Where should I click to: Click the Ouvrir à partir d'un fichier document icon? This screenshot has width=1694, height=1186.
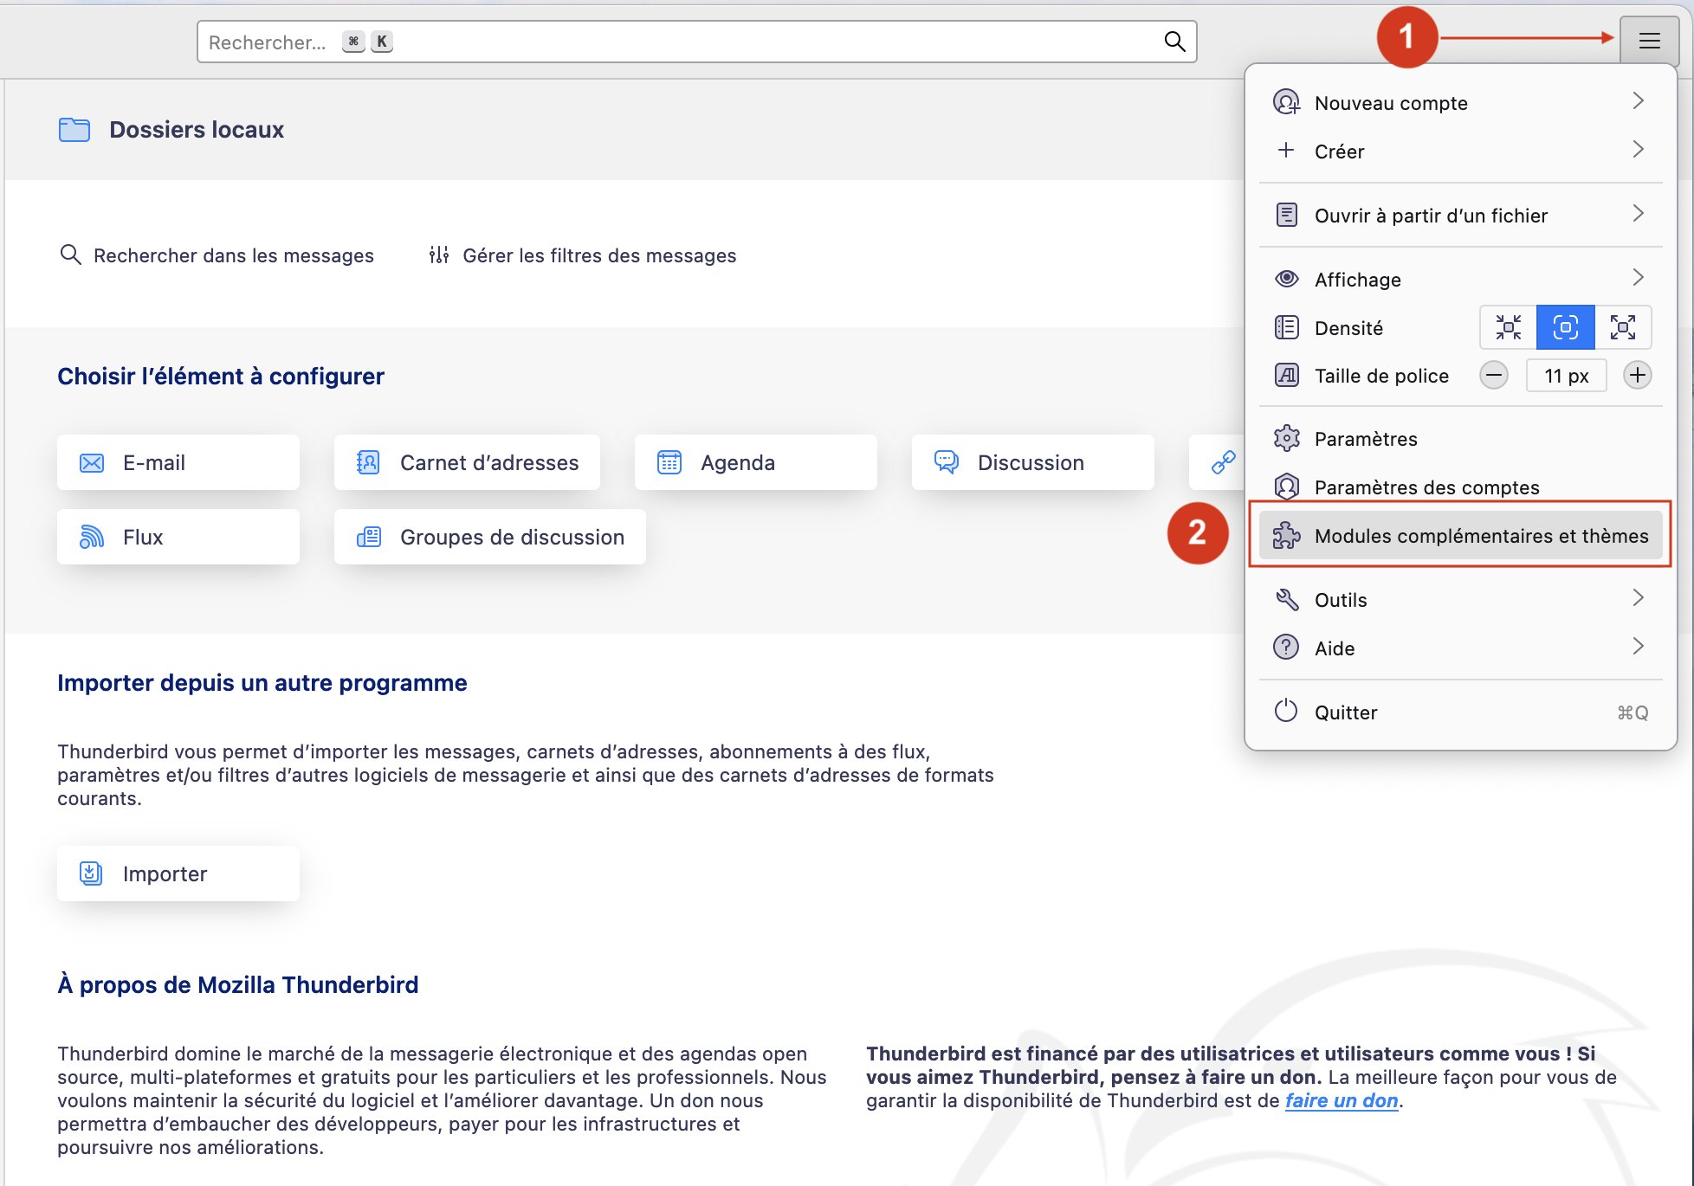[1287, 215]
